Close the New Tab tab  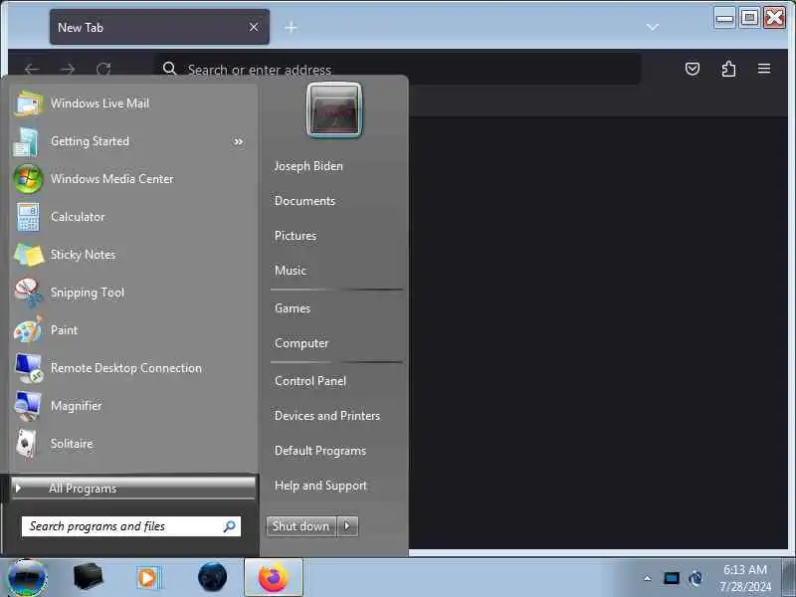254,27
